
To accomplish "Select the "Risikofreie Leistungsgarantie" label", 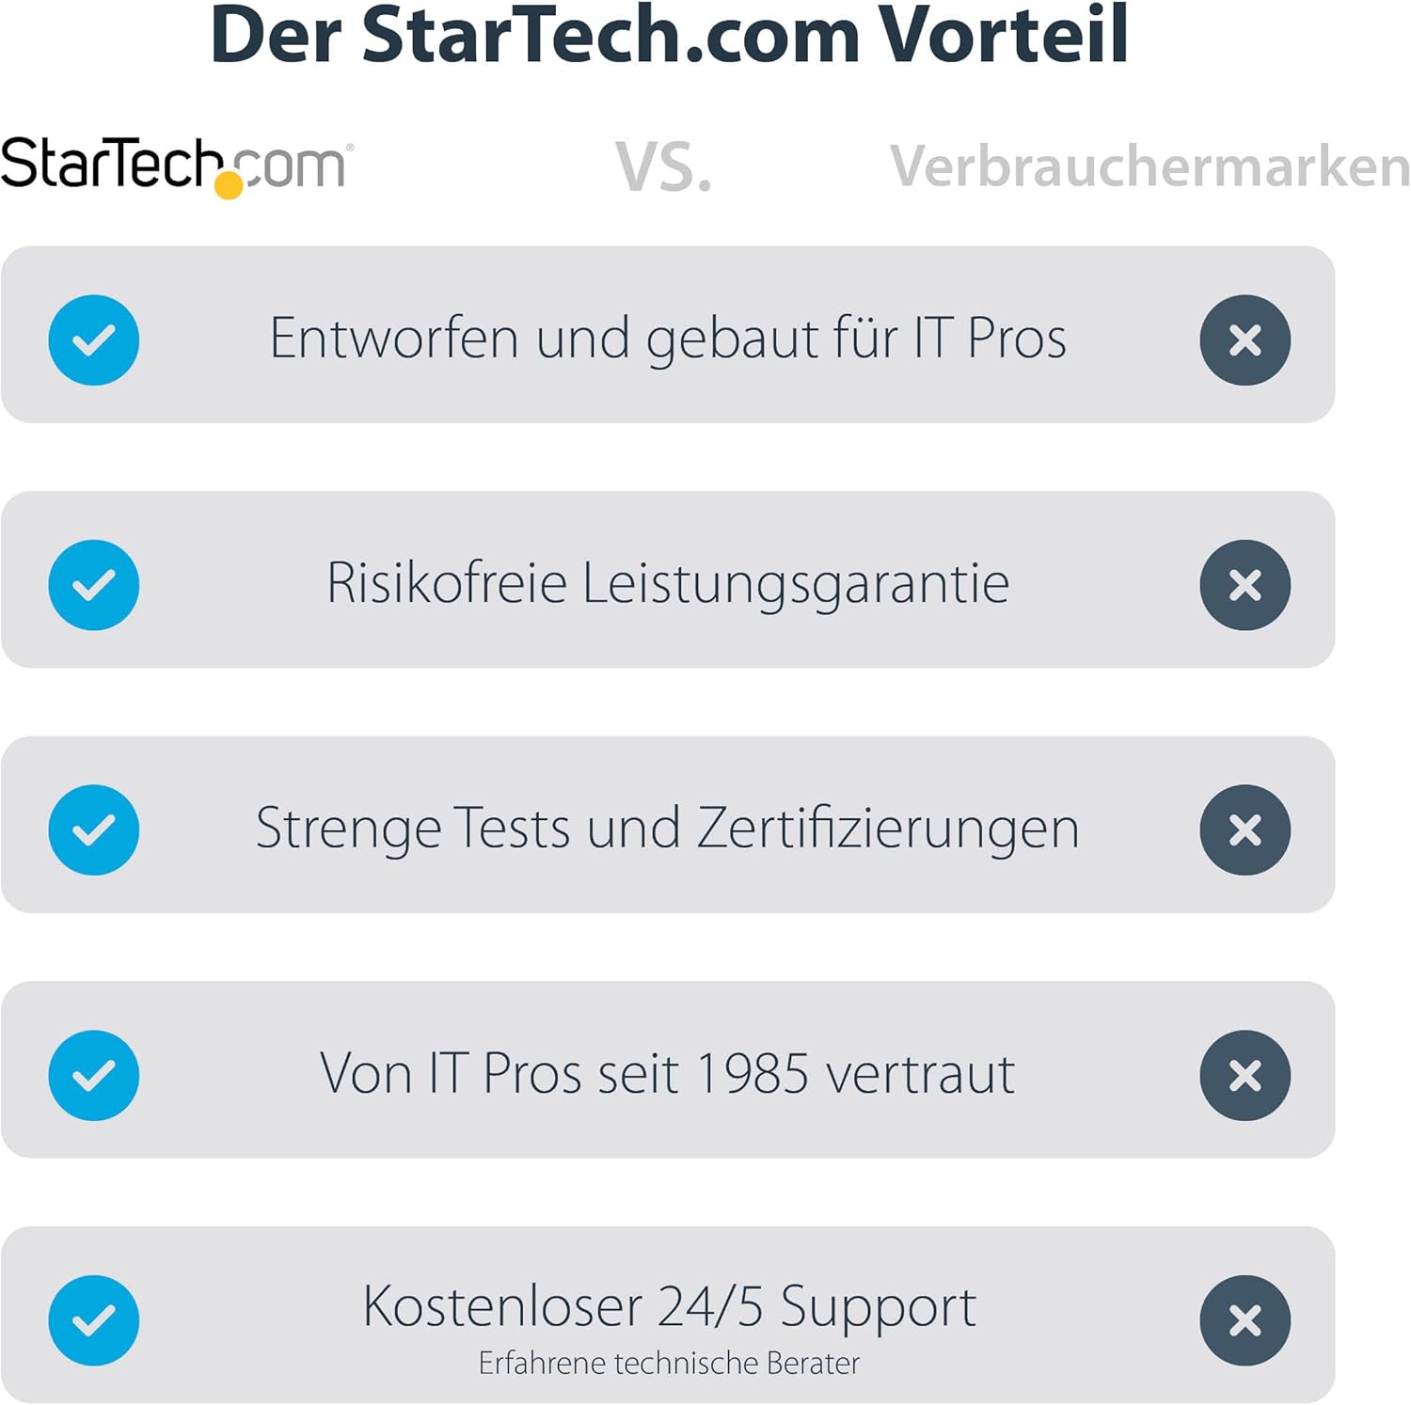I will point(668,583).
